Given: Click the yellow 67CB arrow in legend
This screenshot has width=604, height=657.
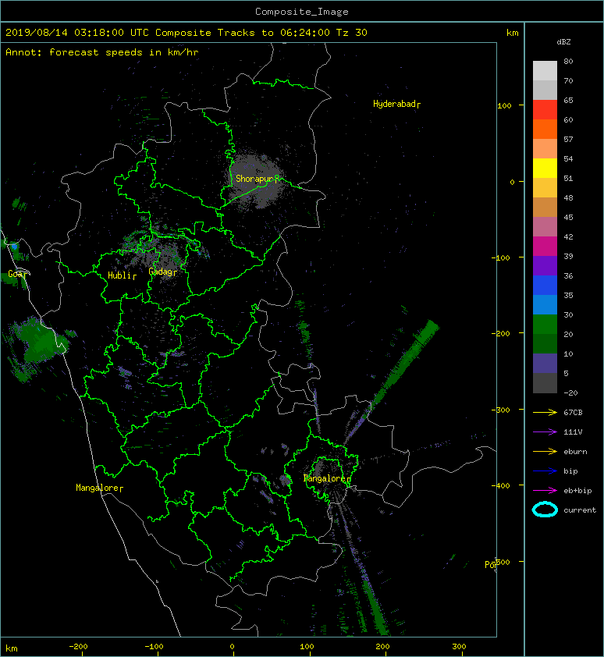Looking at the screenshot, I should tap(545, 413).
